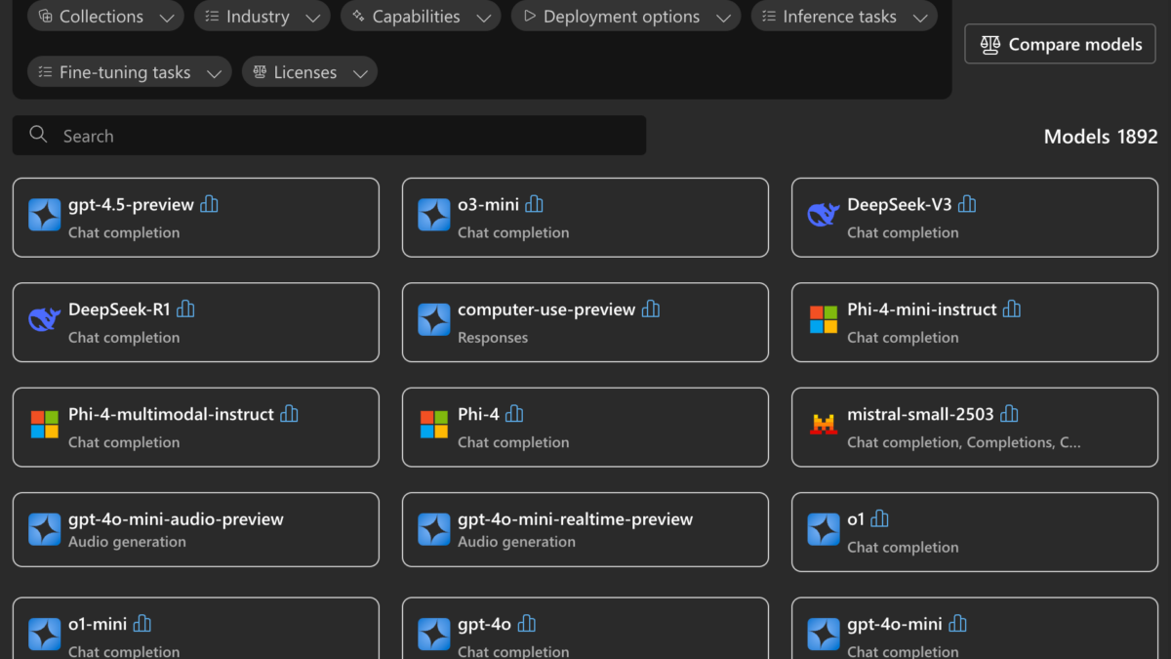Select the Phi-4-multimodal-instruct model name
Image resolution: width=1171 pixels, height=659 pixels.
point(171,414)
